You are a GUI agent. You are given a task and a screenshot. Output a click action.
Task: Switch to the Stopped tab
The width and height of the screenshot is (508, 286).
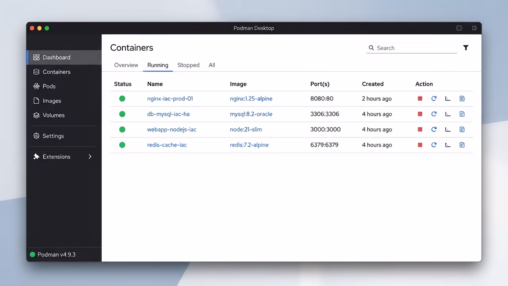point(189,65)
